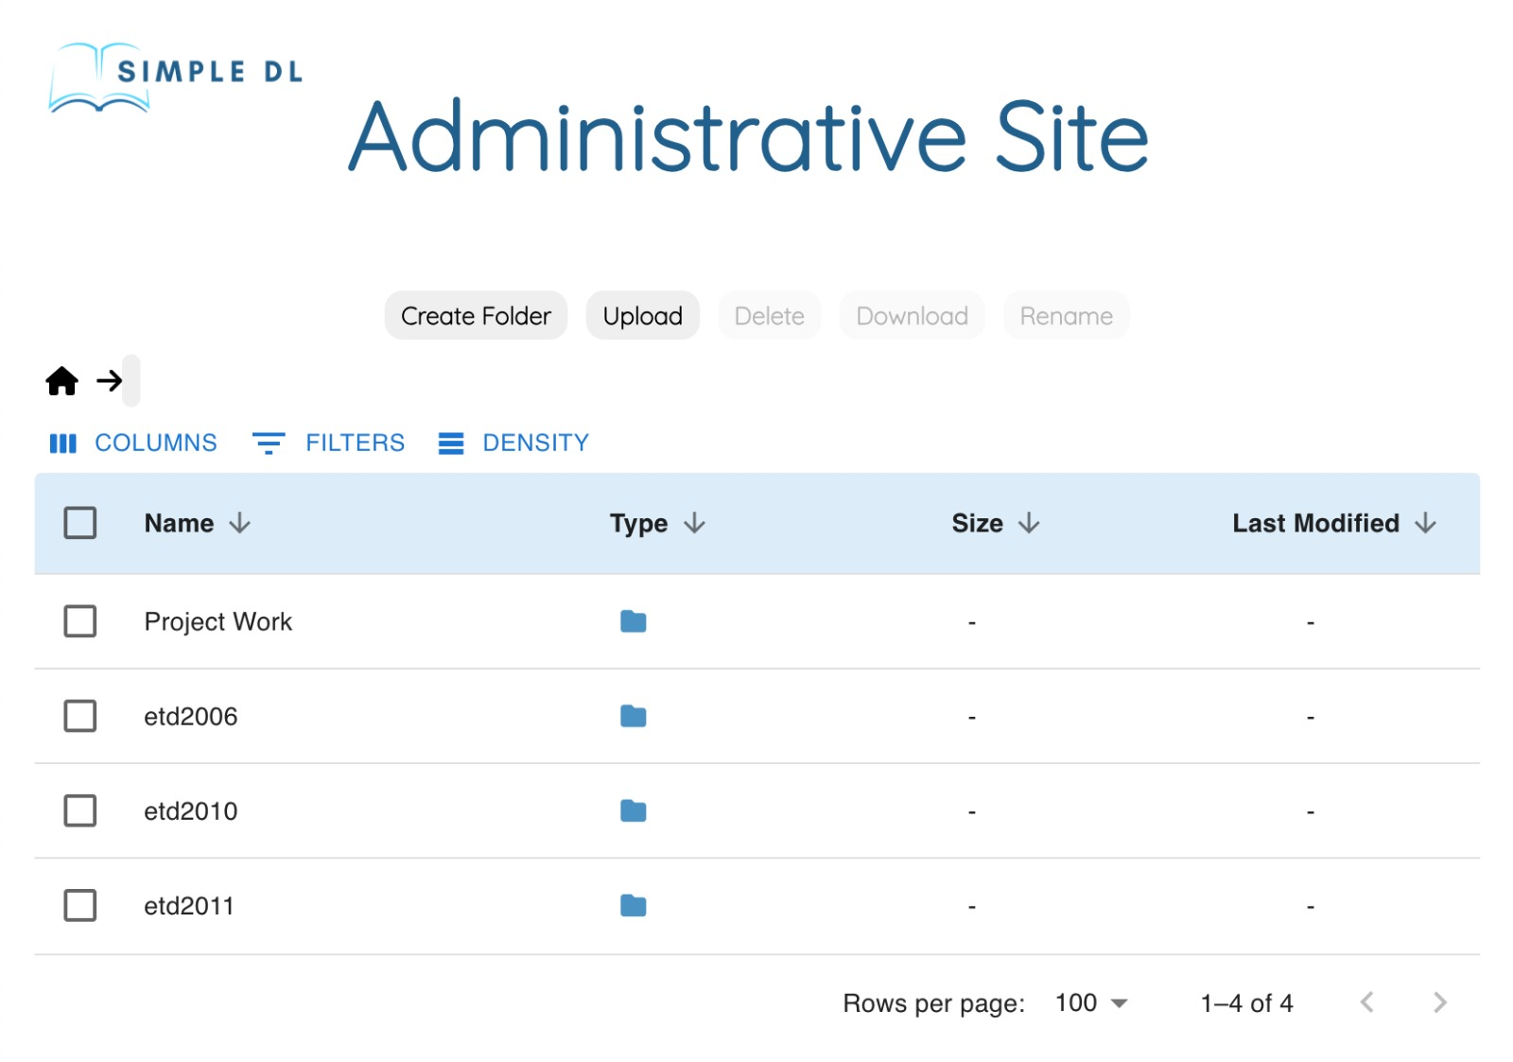Open the Columns visibility panel
This screenshot has width=1513, height=1062.
point(133,443)
